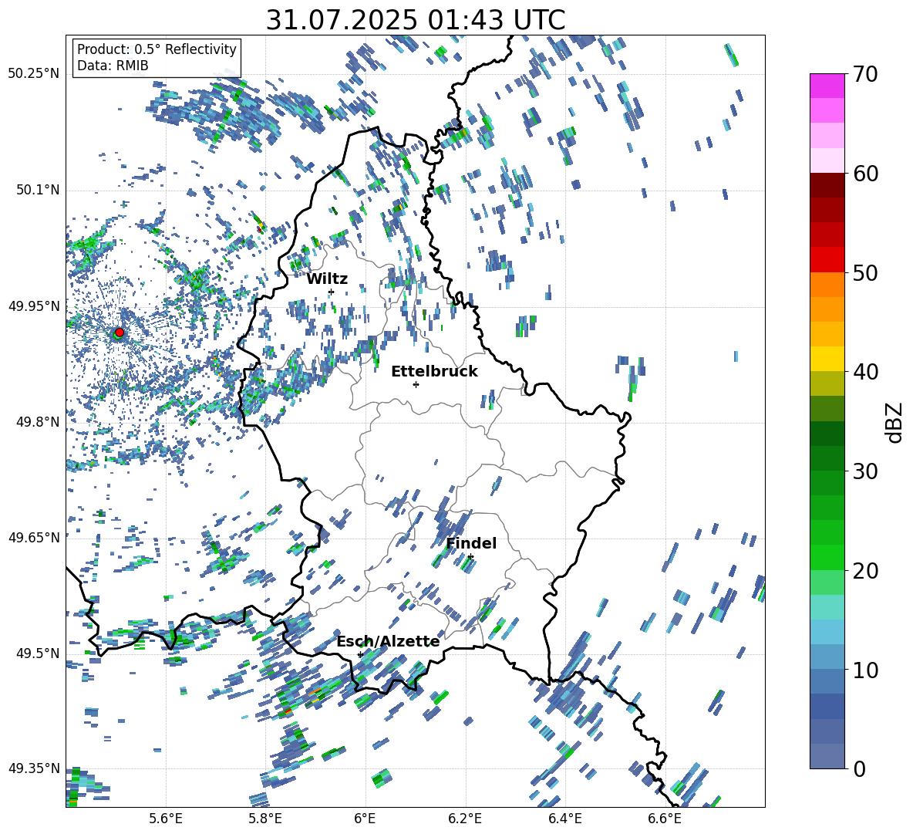Click the Ettelbruck plus marker
This screenshot has height=834, width=913.
click(416, 384)
